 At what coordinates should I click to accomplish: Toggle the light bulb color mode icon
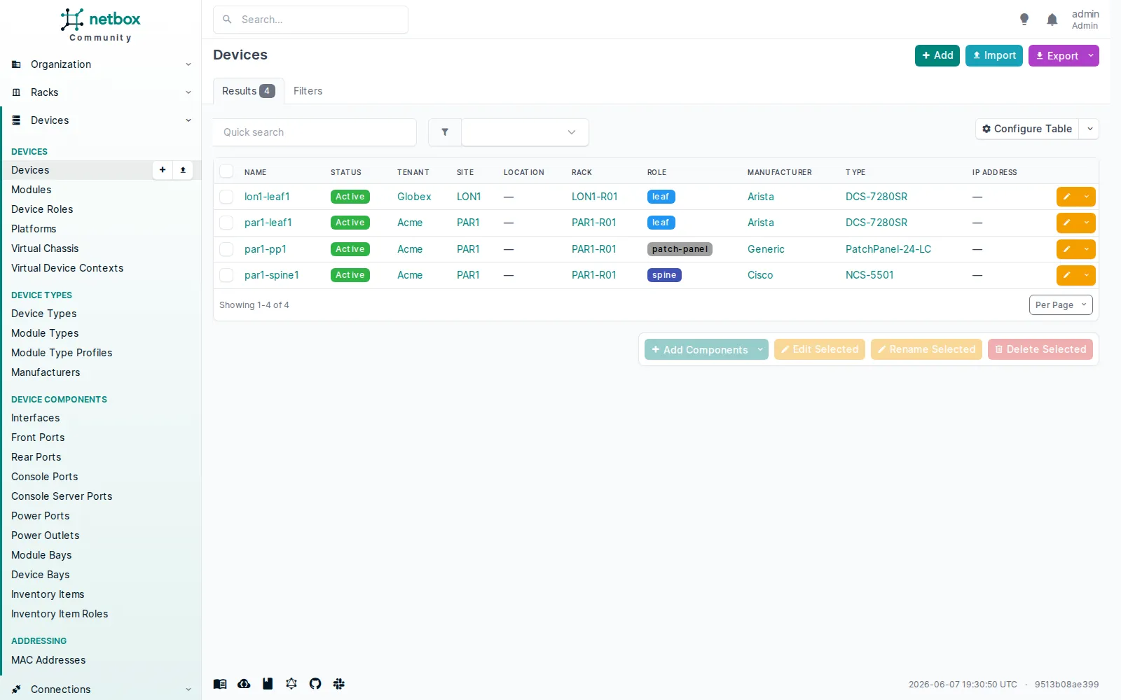click(1024, 20)
